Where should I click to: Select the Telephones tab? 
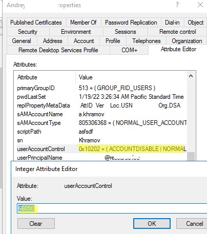tap(147, 41)
